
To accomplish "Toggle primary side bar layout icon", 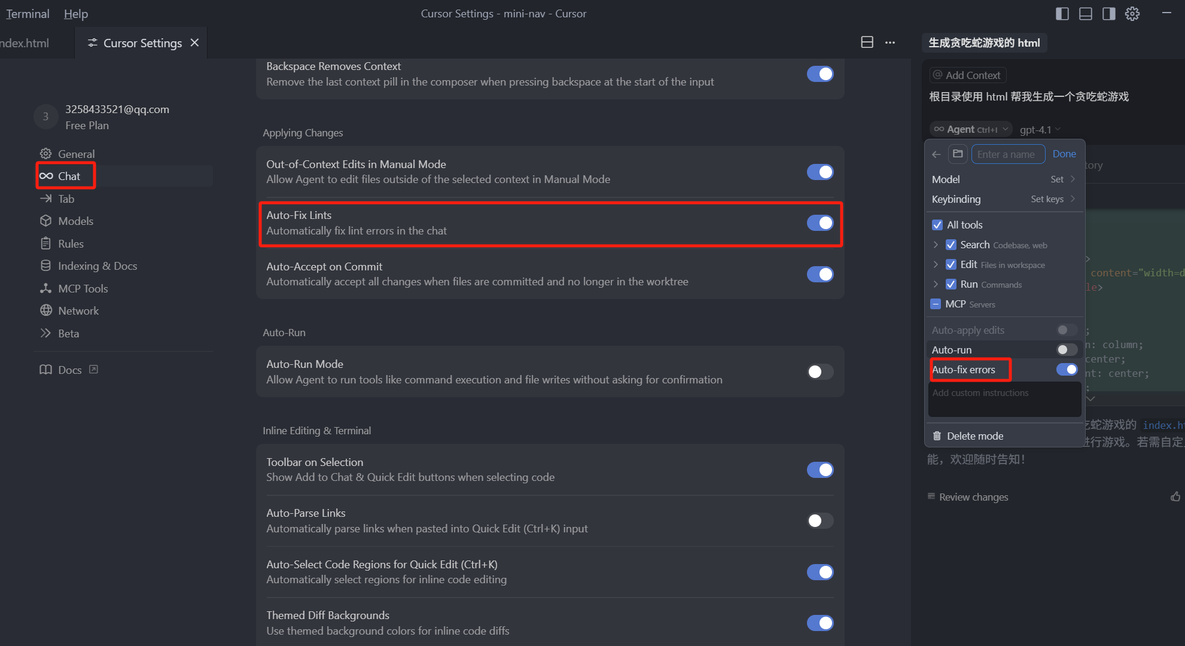I will pyautogui.click(x=1062, y=14).
